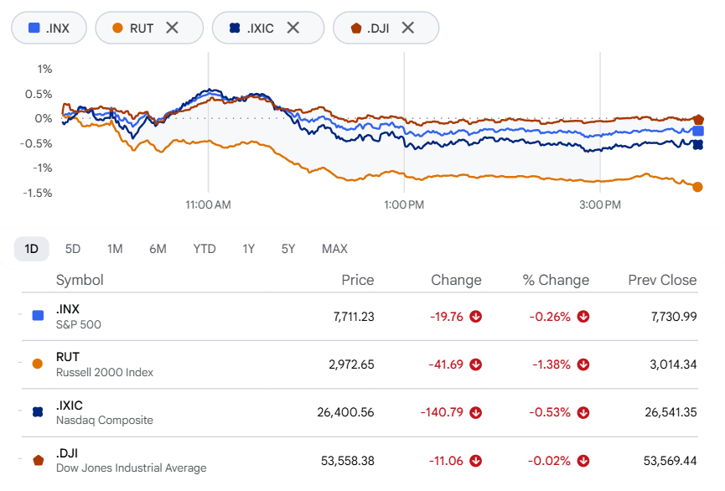Screen dimensions: 725x491
Task: Click the brown .DJI end marker on the chart
Action: coord(699,120)
